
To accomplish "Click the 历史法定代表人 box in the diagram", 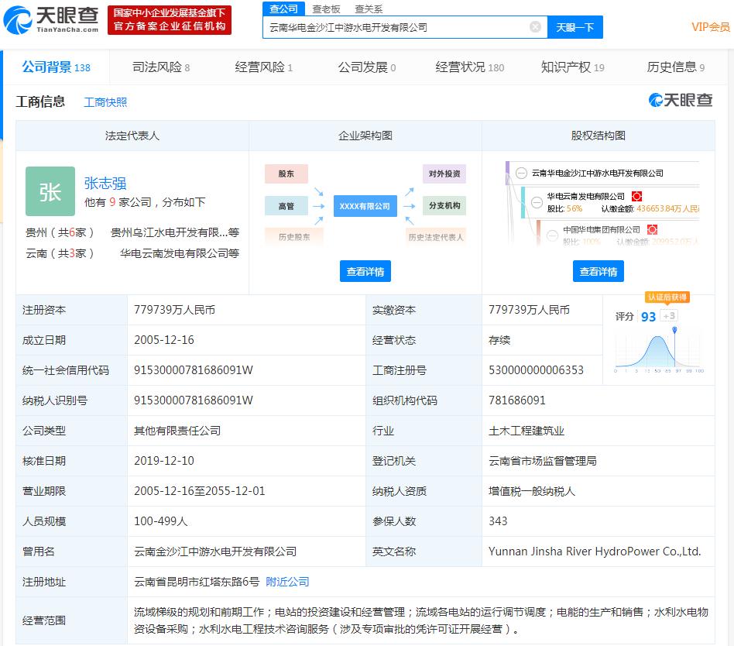I will 436,237.
